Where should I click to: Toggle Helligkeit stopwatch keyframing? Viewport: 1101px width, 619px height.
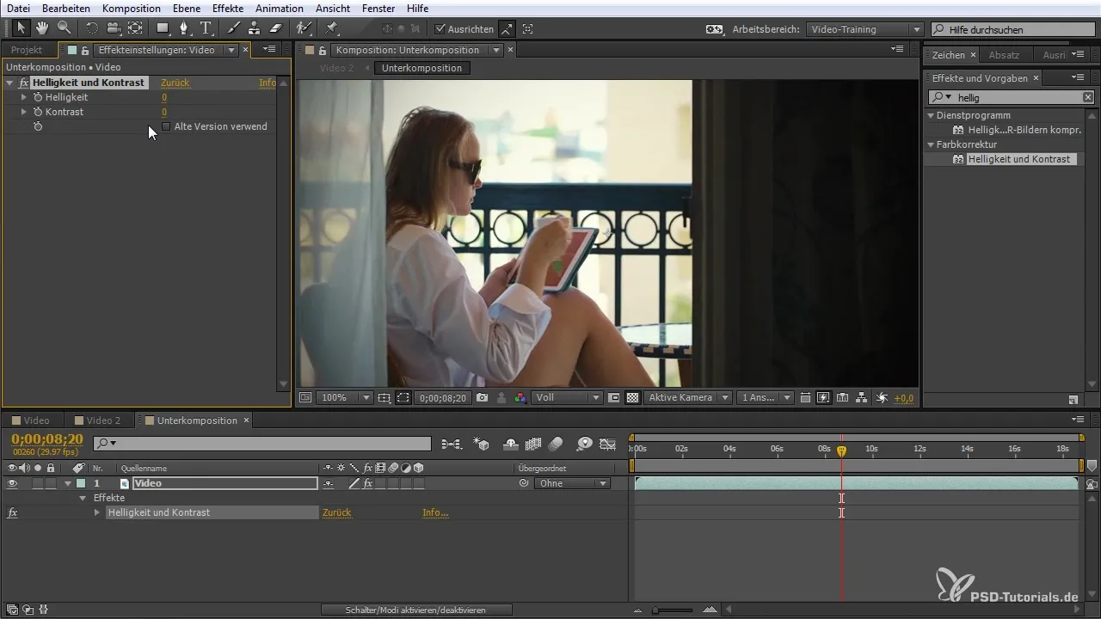[38, 97]
